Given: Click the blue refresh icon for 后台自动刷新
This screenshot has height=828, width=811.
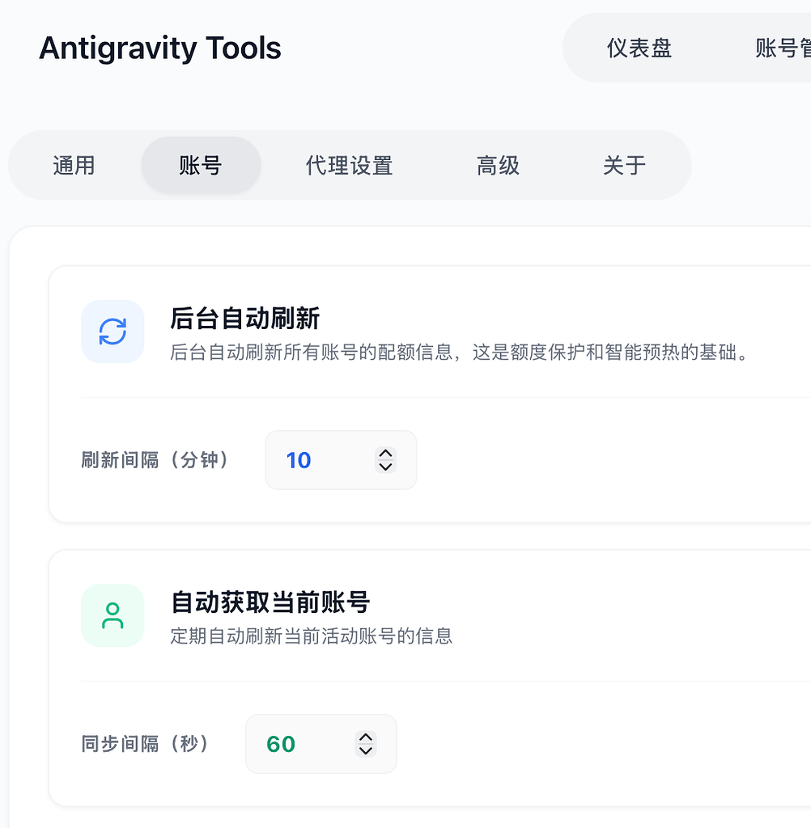Looking at the screenshot, I should [x=113, y=332].
